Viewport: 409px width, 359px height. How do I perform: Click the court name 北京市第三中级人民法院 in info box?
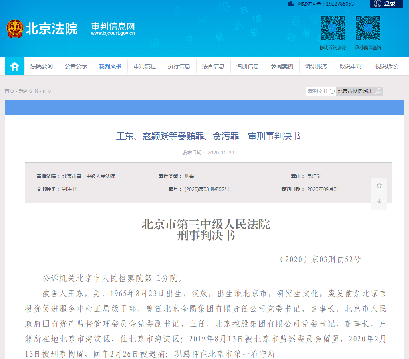pos(88,176)
